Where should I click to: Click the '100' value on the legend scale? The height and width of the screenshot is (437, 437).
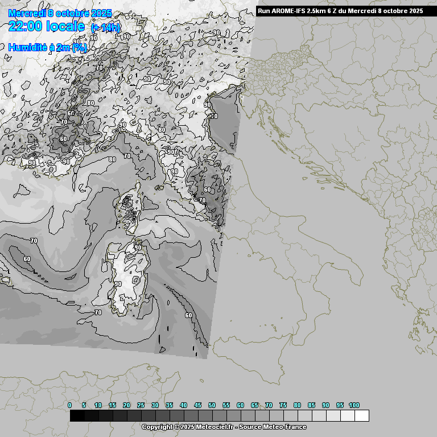pyautogui.click(x=354, y=405)
